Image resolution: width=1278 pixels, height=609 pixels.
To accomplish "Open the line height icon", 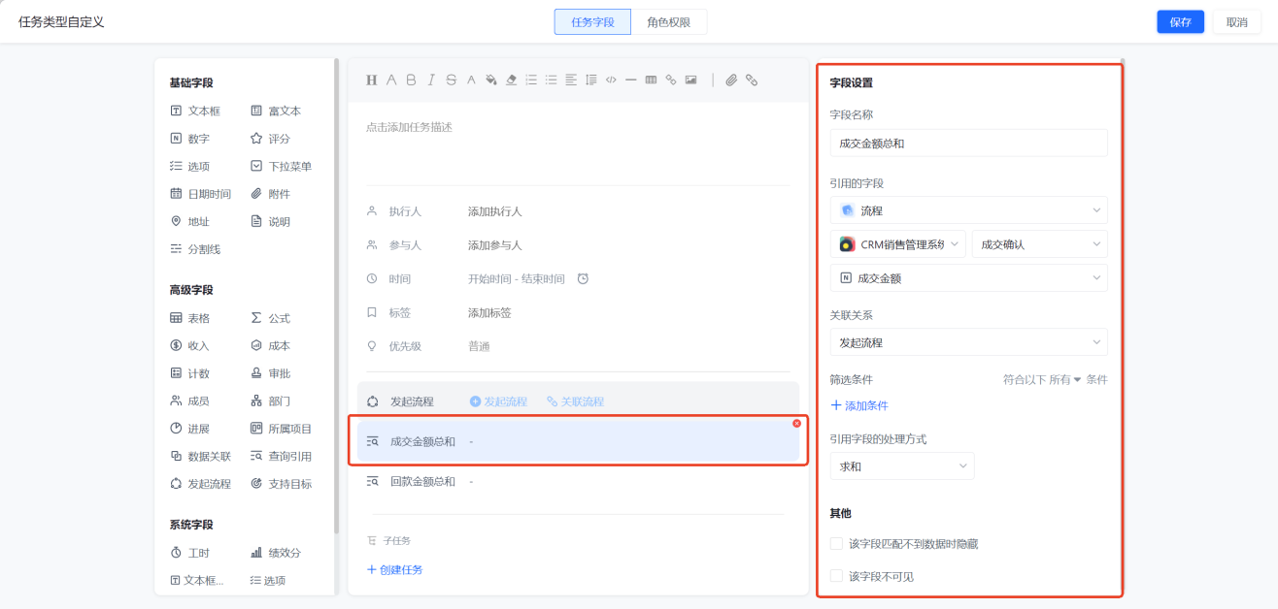I will [x=590, y=80].
